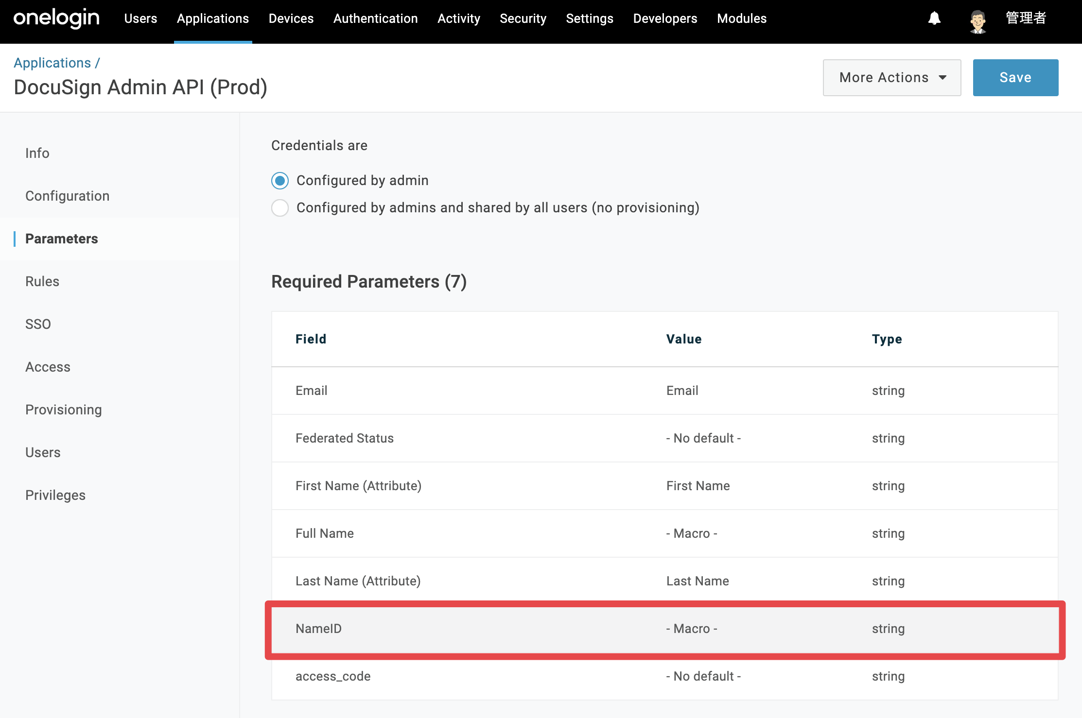This screenshot has width=1082, height=718.
Task: Open the notifications bell icon
Action: (x=934, y=19)
